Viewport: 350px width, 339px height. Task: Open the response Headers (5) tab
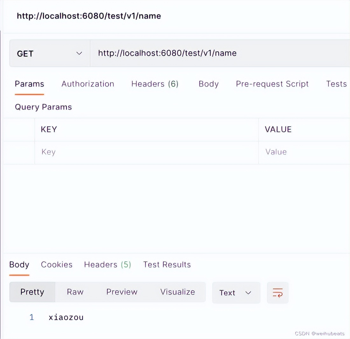pyautogui.click(x=107, y=264)
